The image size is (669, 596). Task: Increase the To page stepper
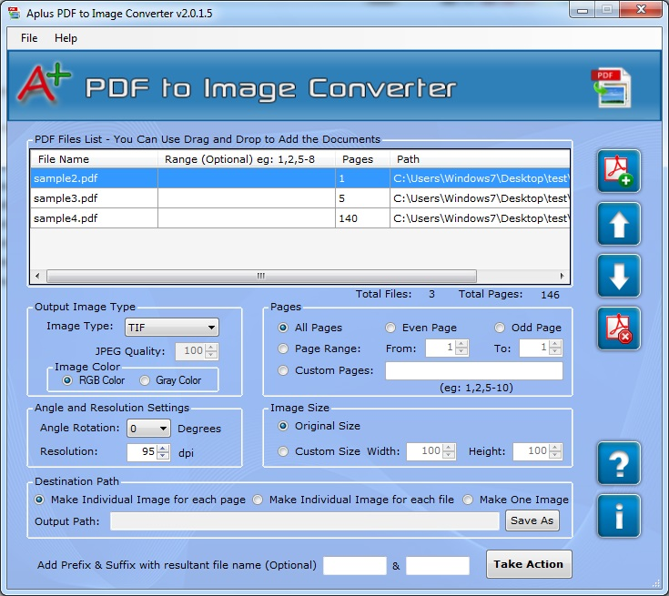click(555, 344)
